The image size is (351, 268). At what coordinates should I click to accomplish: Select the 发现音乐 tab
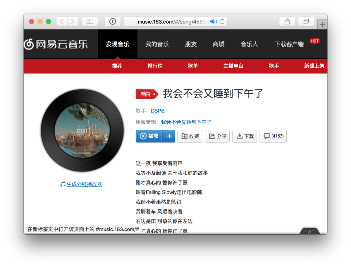117,44
